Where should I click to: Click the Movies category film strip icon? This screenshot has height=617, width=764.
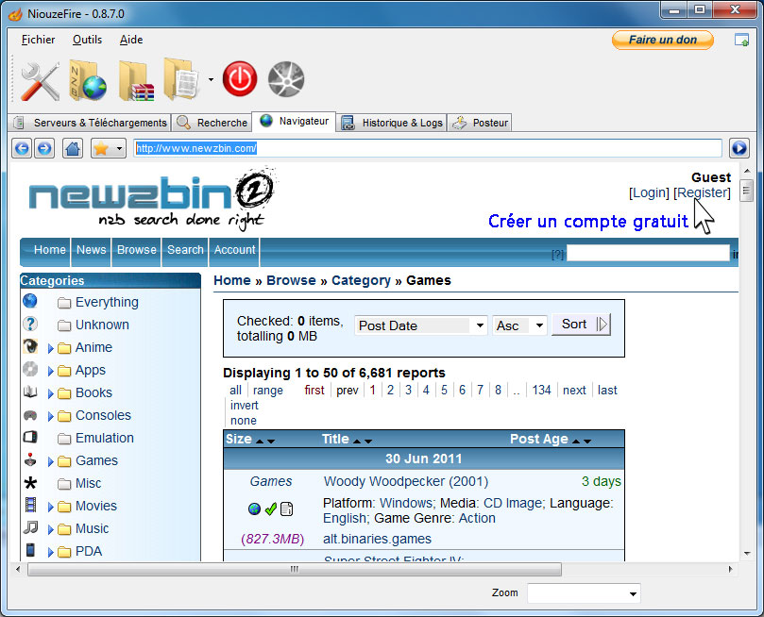click(x=30, y=505)
